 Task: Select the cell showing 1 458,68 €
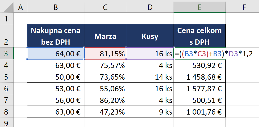199,77
